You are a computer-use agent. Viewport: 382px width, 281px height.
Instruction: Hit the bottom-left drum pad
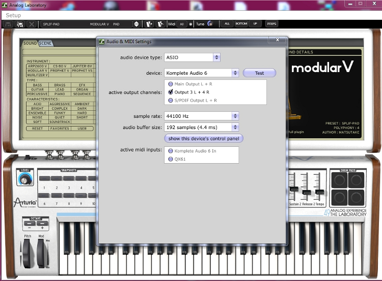(x=339, y=197)
